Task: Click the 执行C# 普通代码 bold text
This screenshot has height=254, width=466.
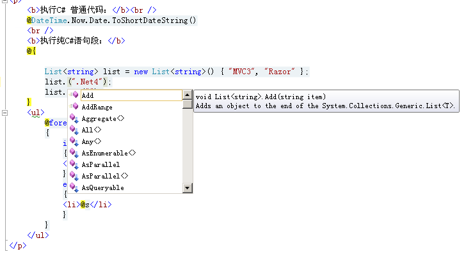Action: (74, 10)
